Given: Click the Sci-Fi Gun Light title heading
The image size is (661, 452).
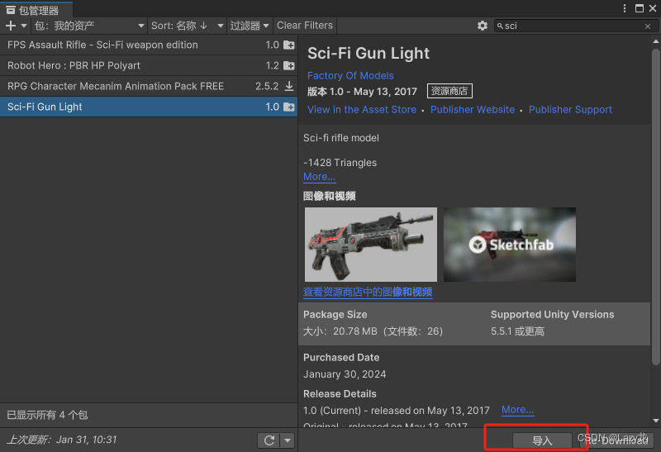Looking at the screenshot, I should [x=369, y=54].
